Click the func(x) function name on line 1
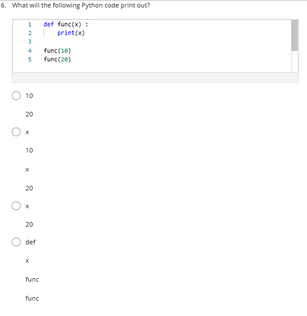The image size is (307, 316). (x=70, y=25)
